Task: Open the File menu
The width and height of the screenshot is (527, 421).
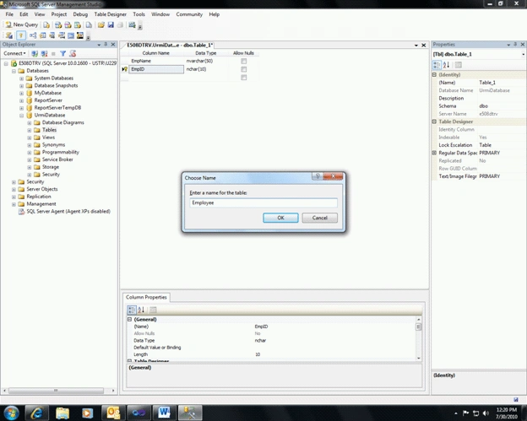Action: click(9, 14)
